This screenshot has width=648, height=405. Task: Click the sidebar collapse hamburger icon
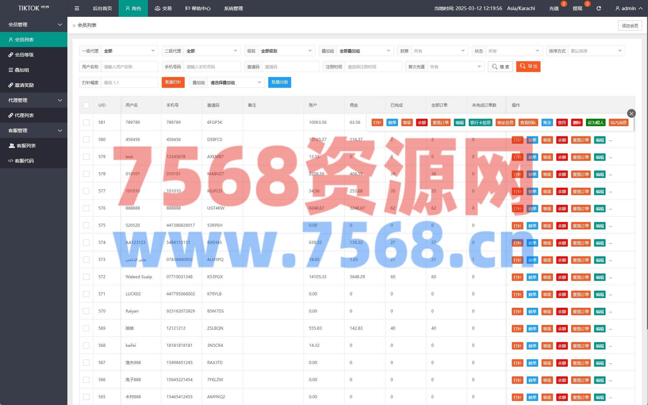[x=77, y=8]
